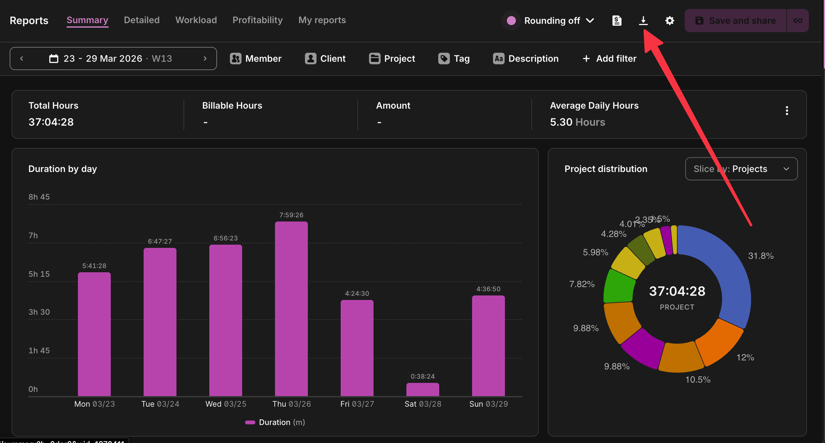Image resolution: width=825 pixels, height=443 pixels.
Task: Click the invoice document icon
Action: pyautogui.click(x=616, y=21)
